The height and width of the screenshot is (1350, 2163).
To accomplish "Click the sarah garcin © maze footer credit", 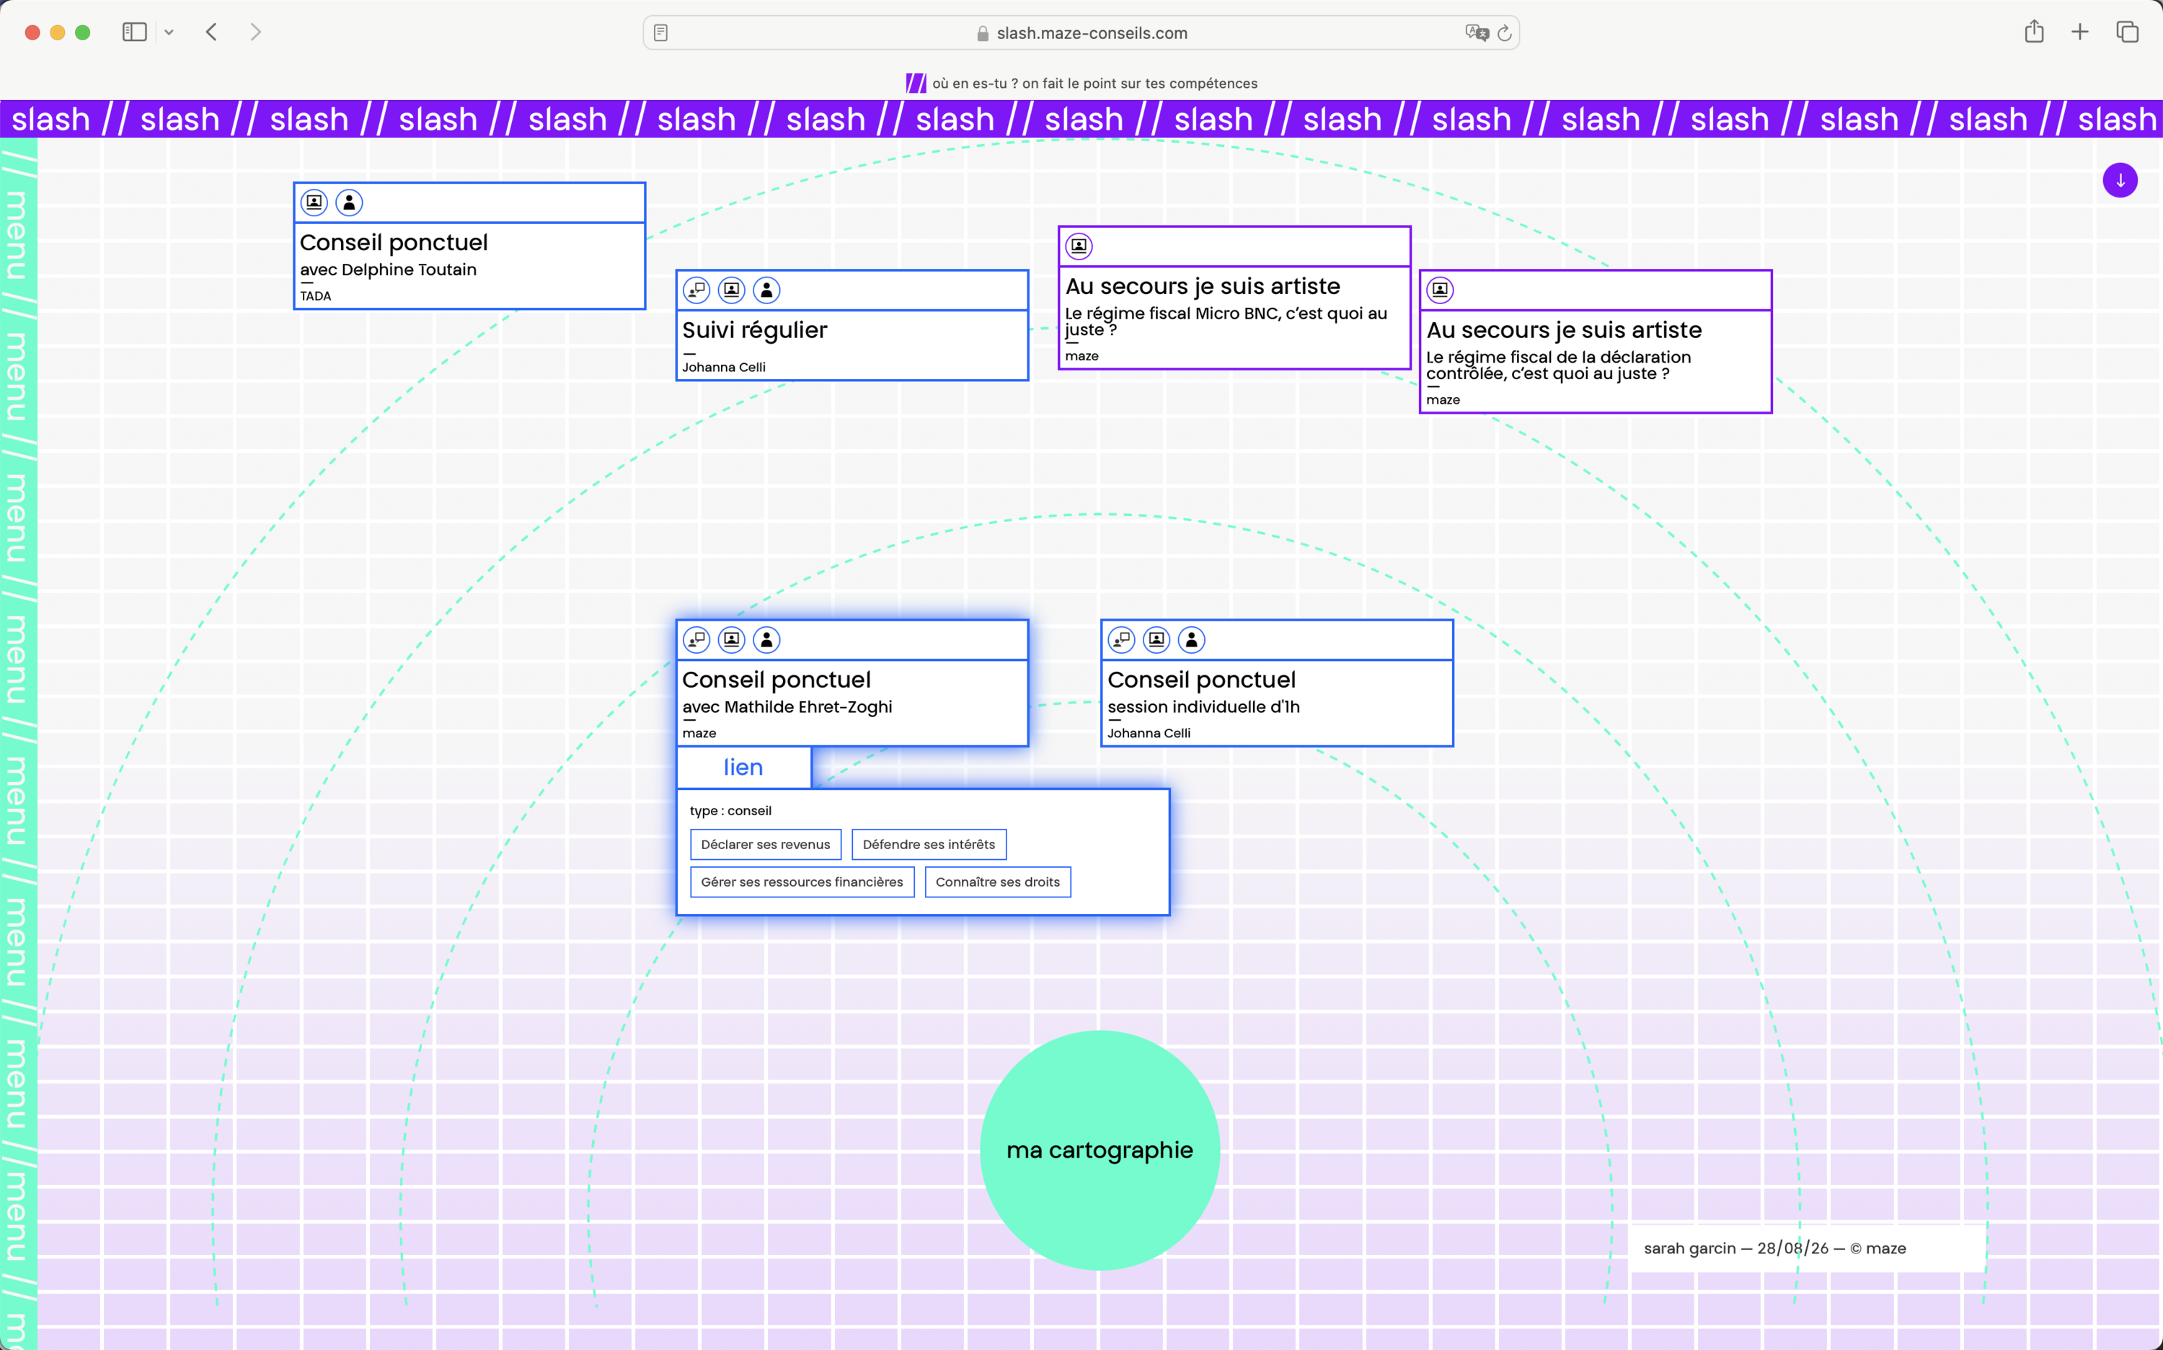I will tap(1774, 1248).
